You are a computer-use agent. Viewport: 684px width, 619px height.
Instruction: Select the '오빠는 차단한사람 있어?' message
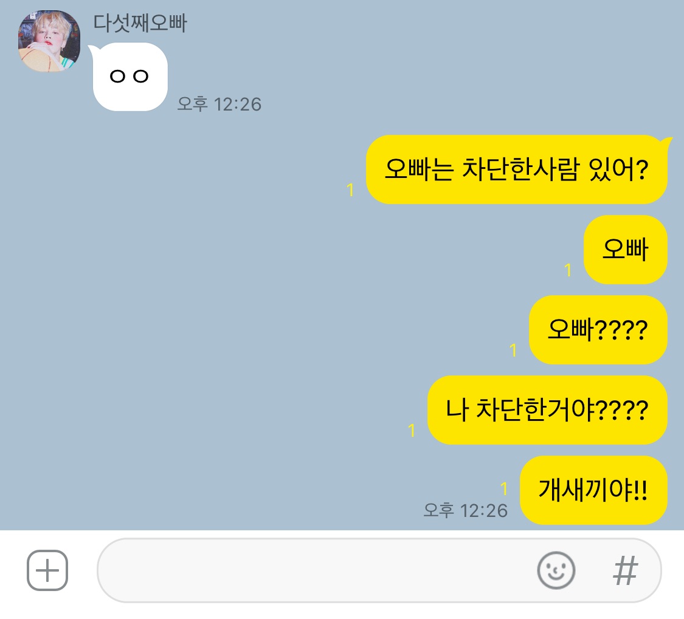(x=517, y=169)
